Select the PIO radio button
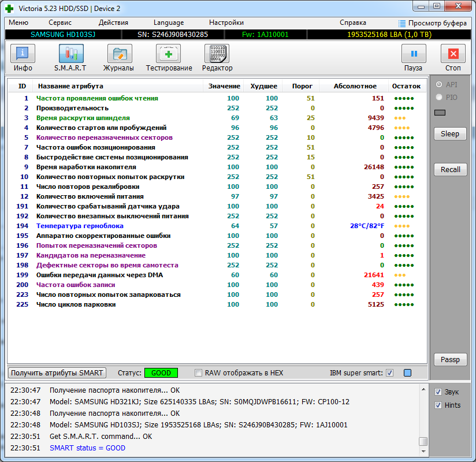 tap(439, 97)
